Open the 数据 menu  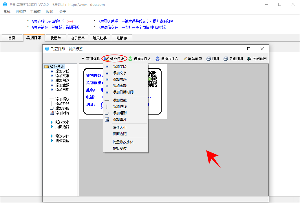click(49, 12)
